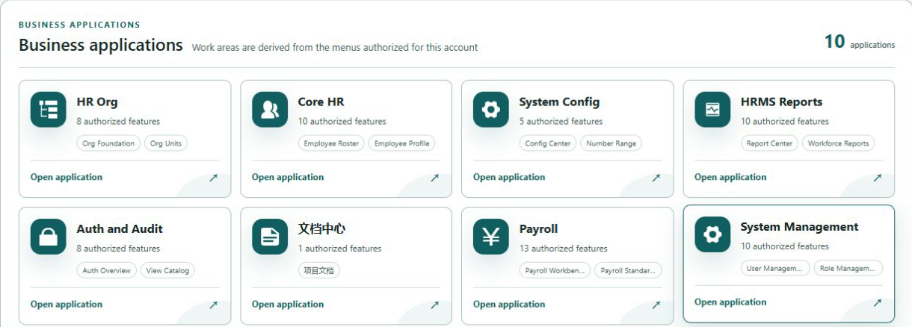Click the arrow icon on Core HR card
The height and width of the screenshot is (327, 912).
(434, 178)
